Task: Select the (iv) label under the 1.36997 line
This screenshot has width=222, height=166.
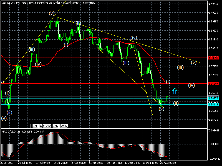Action: pos(191,85)
